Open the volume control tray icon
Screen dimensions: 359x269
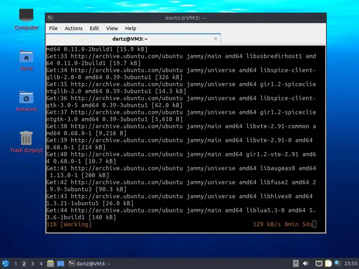coord(306,263)
